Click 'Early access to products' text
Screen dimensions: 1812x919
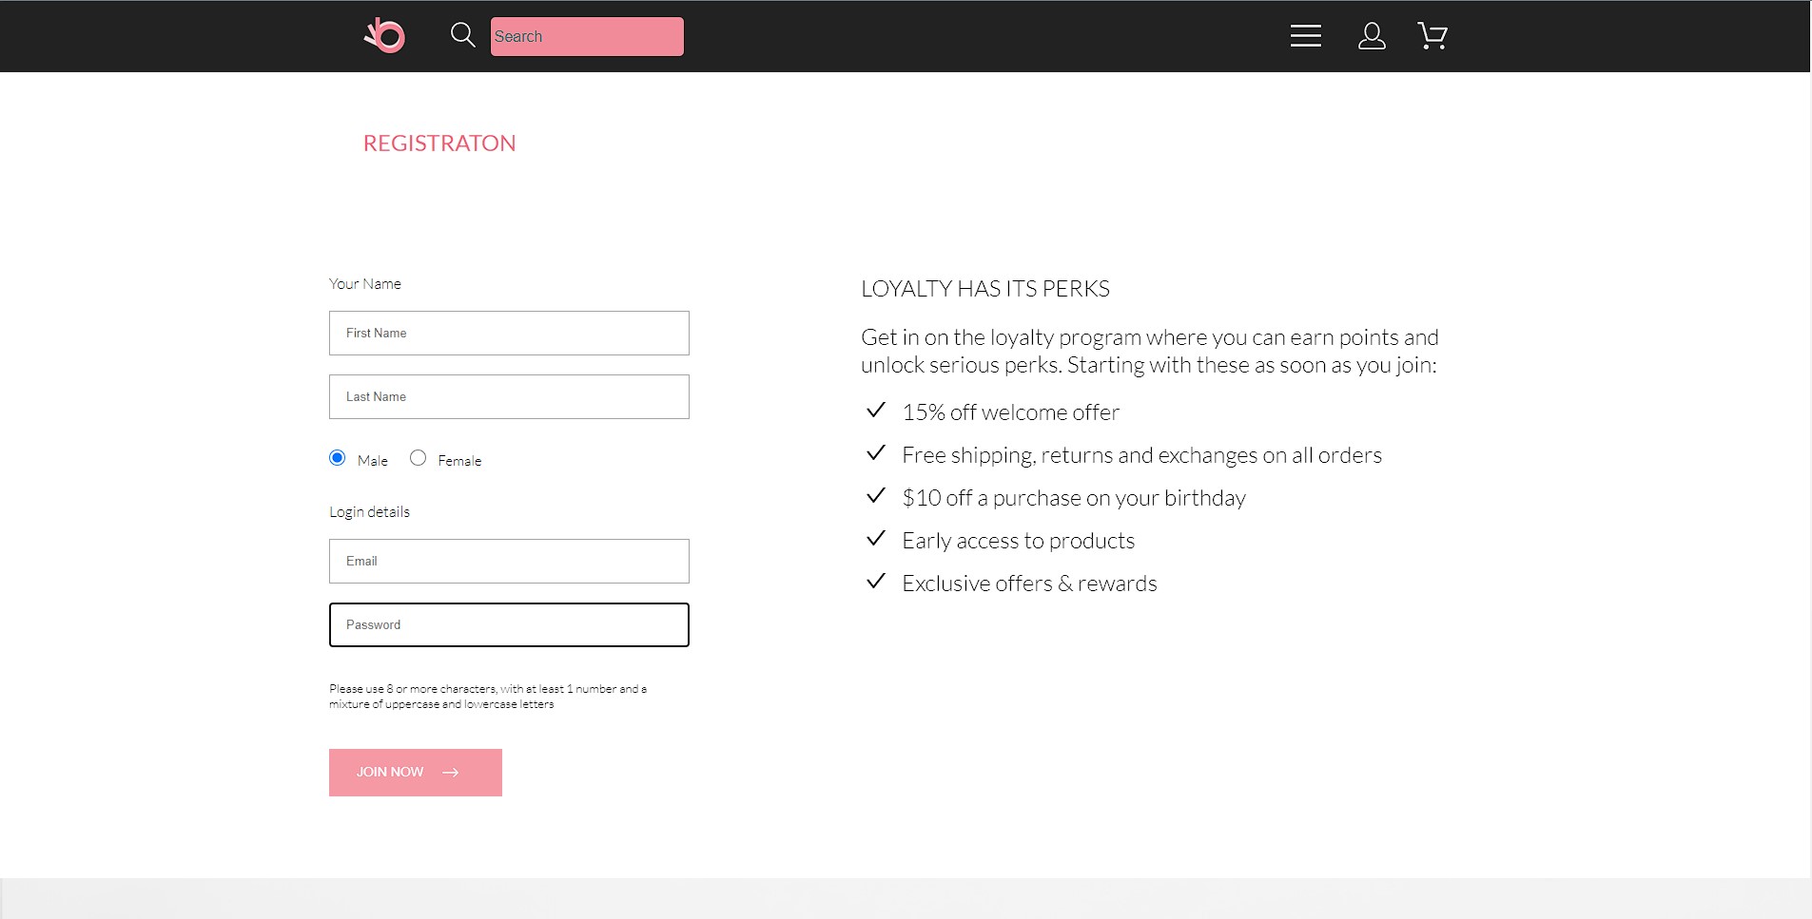pyautogui.click(x=1019, y=541)
